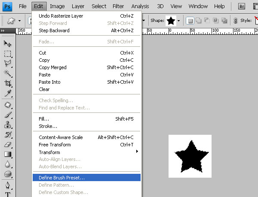Image resolution: width=258 pixels, height=197 pixels.
Task: Choose Step Backward
Action: 86,30
